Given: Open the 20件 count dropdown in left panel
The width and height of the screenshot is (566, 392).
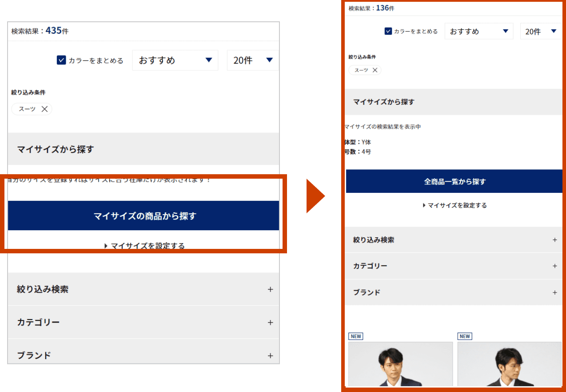Looking at the screenshot, I should (252, 60).
